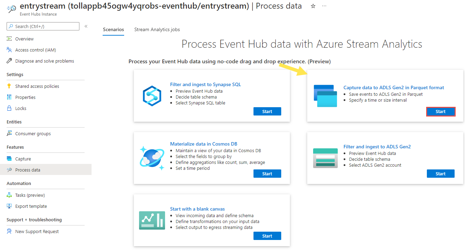Open Materialize data in Cosmos DB link
This screenshot has width=465, height=250.
tap(204, 144)
